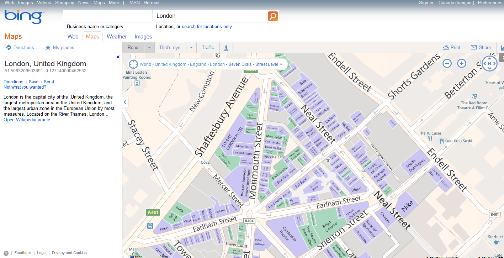Open My places via the star icon
The height and width of the screenshot is (258, 504).
tap(48, 47)
